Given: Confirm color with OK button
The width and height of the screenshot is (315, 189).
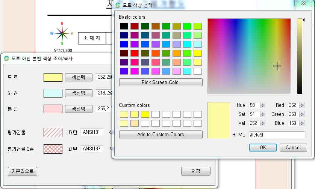Looking at the screenshot, I should click(x=263, y=147).
